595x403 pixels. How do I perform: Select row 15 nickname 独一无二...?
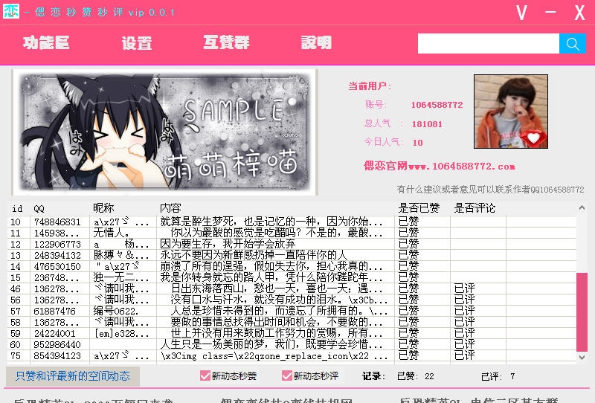292,277
